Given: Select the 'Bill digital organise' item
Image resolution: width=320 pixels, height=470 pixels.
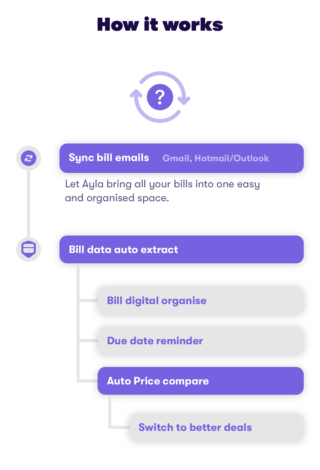Looking at the screenshot, I should point(201,301).
